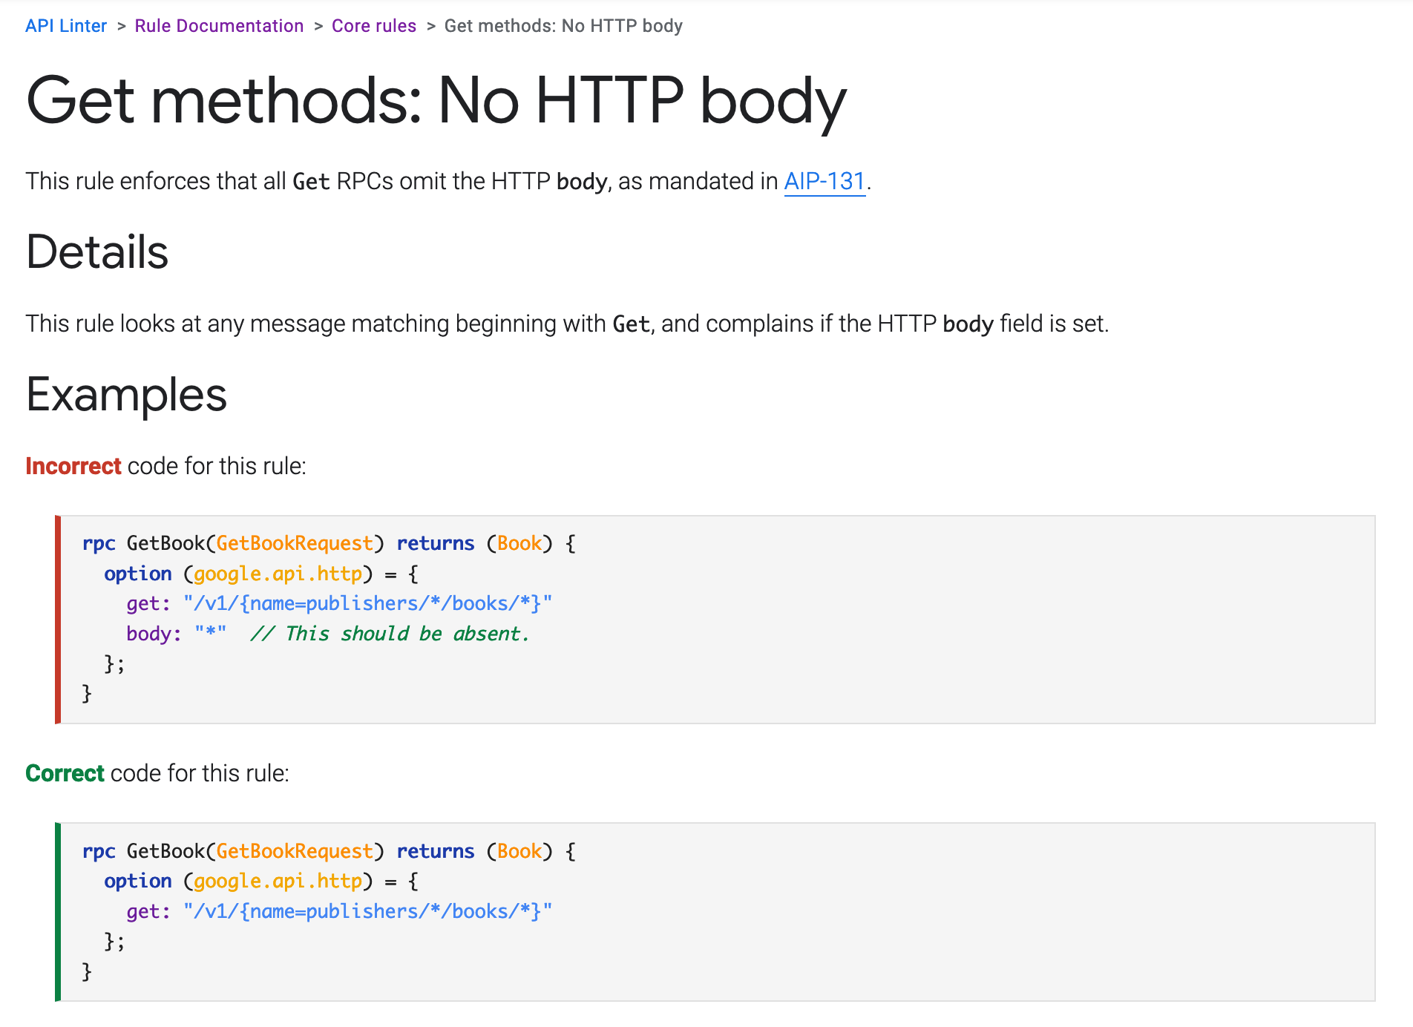The image size is (1413, 1027).
Task: Click the main 'Get methods: No HTTP body' title
Action: [x=436, y=100]
